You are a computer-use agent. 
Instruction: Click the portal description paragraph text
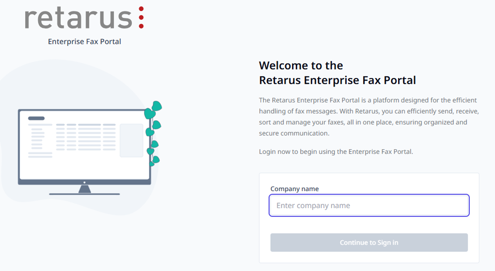(369, 116)
